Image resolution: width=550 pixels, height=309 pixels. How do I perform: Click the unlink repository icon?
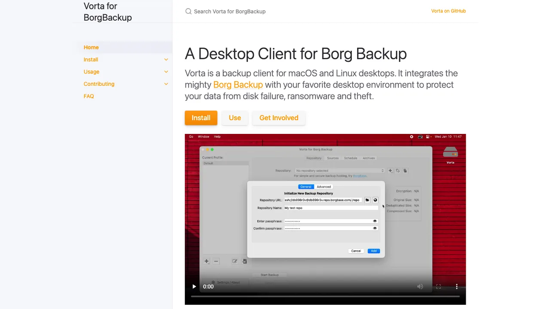397,171
